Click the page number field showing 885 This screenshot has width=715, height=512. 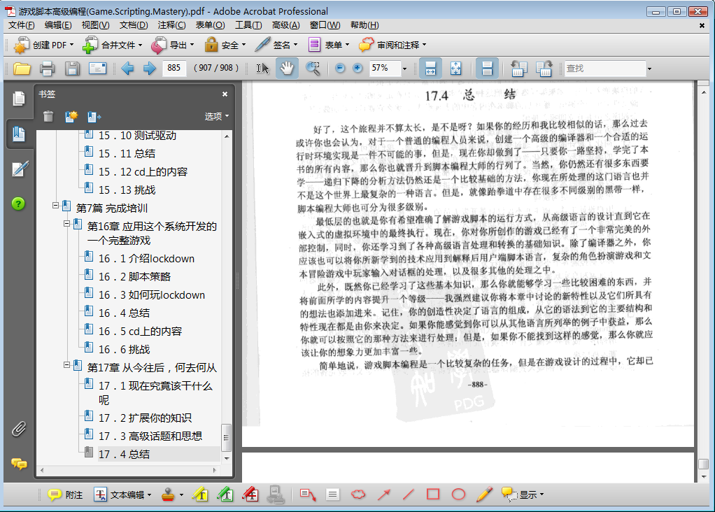pos(174,68)
